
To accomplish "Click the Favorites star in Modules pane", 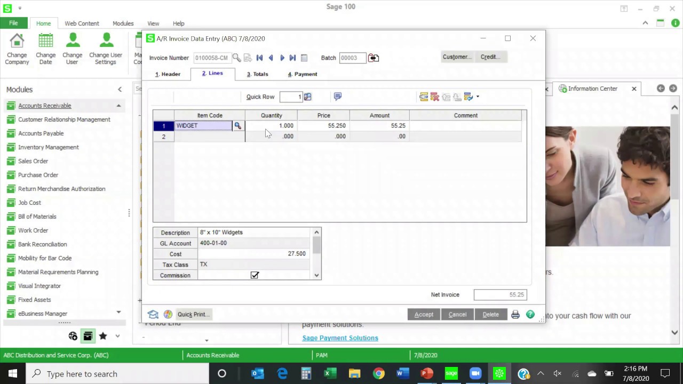I will tap(103, 336).
